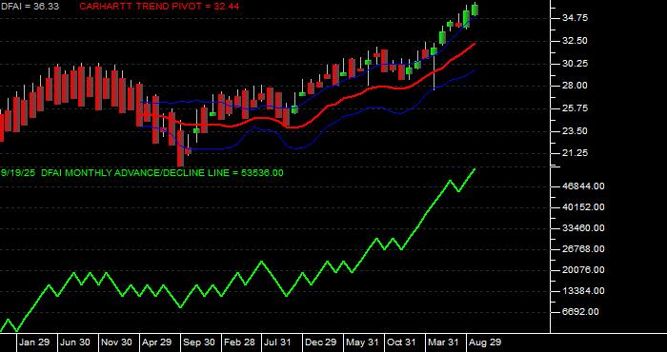Click the 46844.00 axis value
Image resolution: width=667 pixels, height=352 pixels.
(x=582, y=186)
